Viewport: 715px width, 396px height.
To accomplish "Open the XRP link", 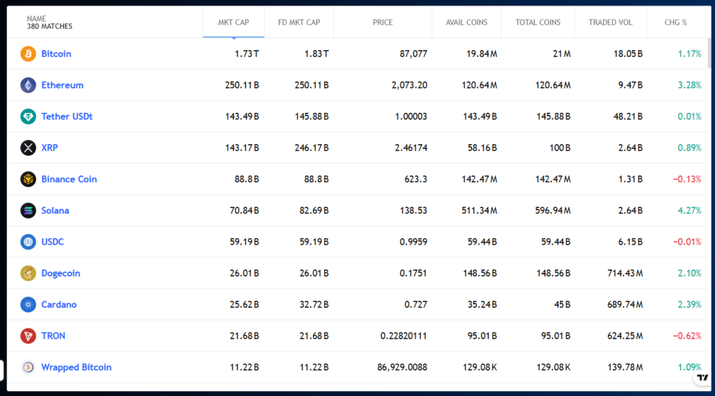I will pos(50,148).
